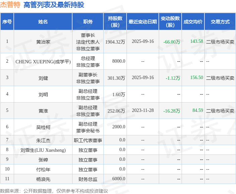
Task: Click the average price 156.50
Action: coord(197,77)
